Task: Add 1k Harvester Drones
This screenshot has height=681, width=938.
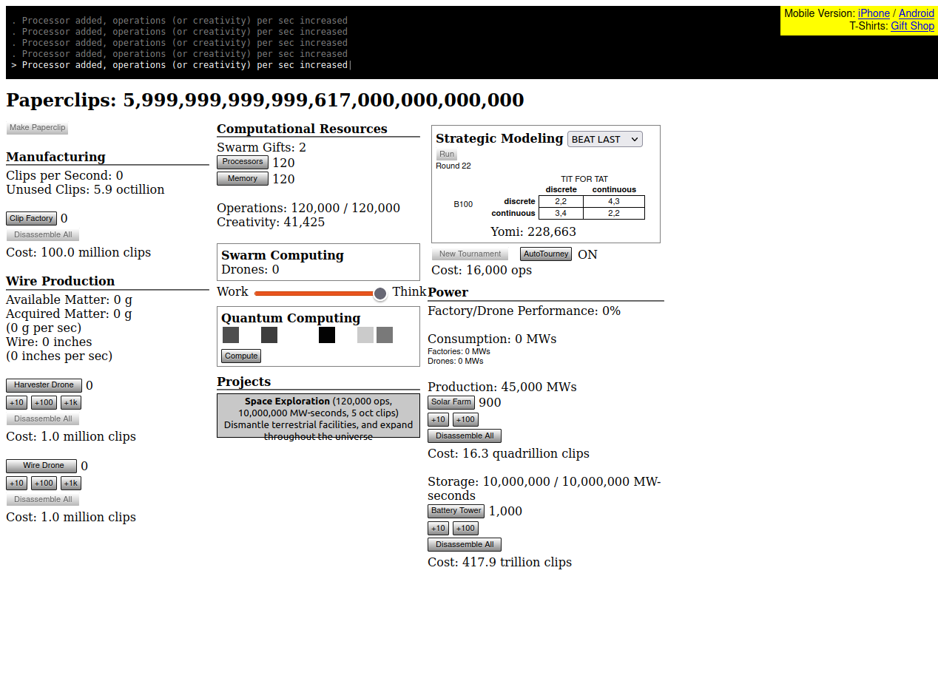Action: pyautogui.click(x=71, y=403)
